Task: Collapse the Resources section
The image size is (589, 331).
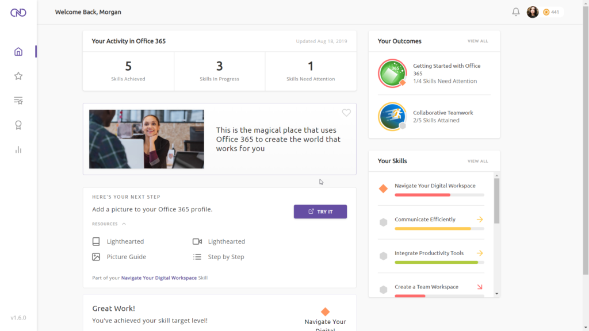Action: [x=109, y=224]
